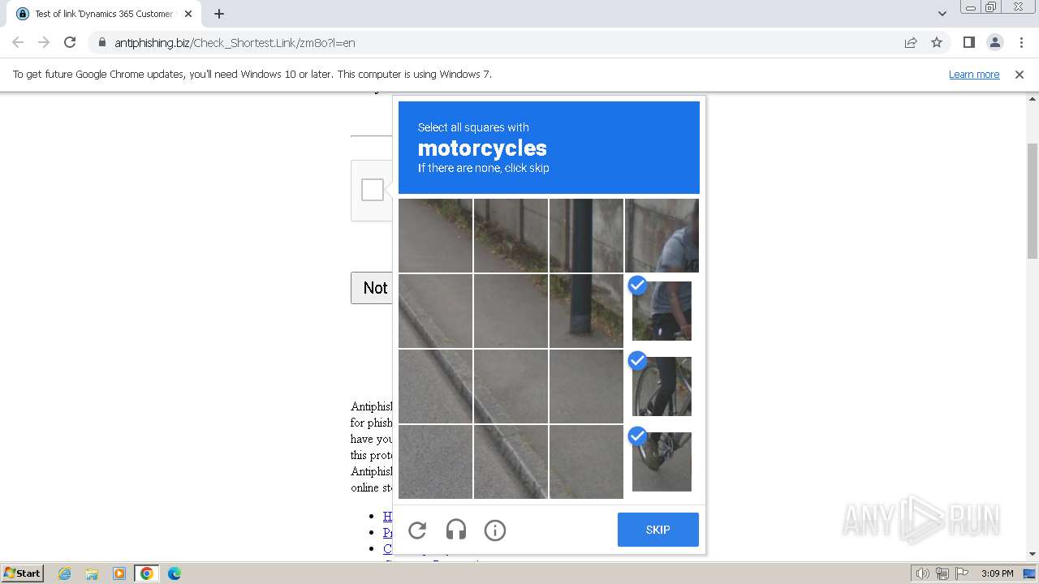Select the top-right tile with person's head
Viewport: 1039px width, 584px height.
[662, 235]
